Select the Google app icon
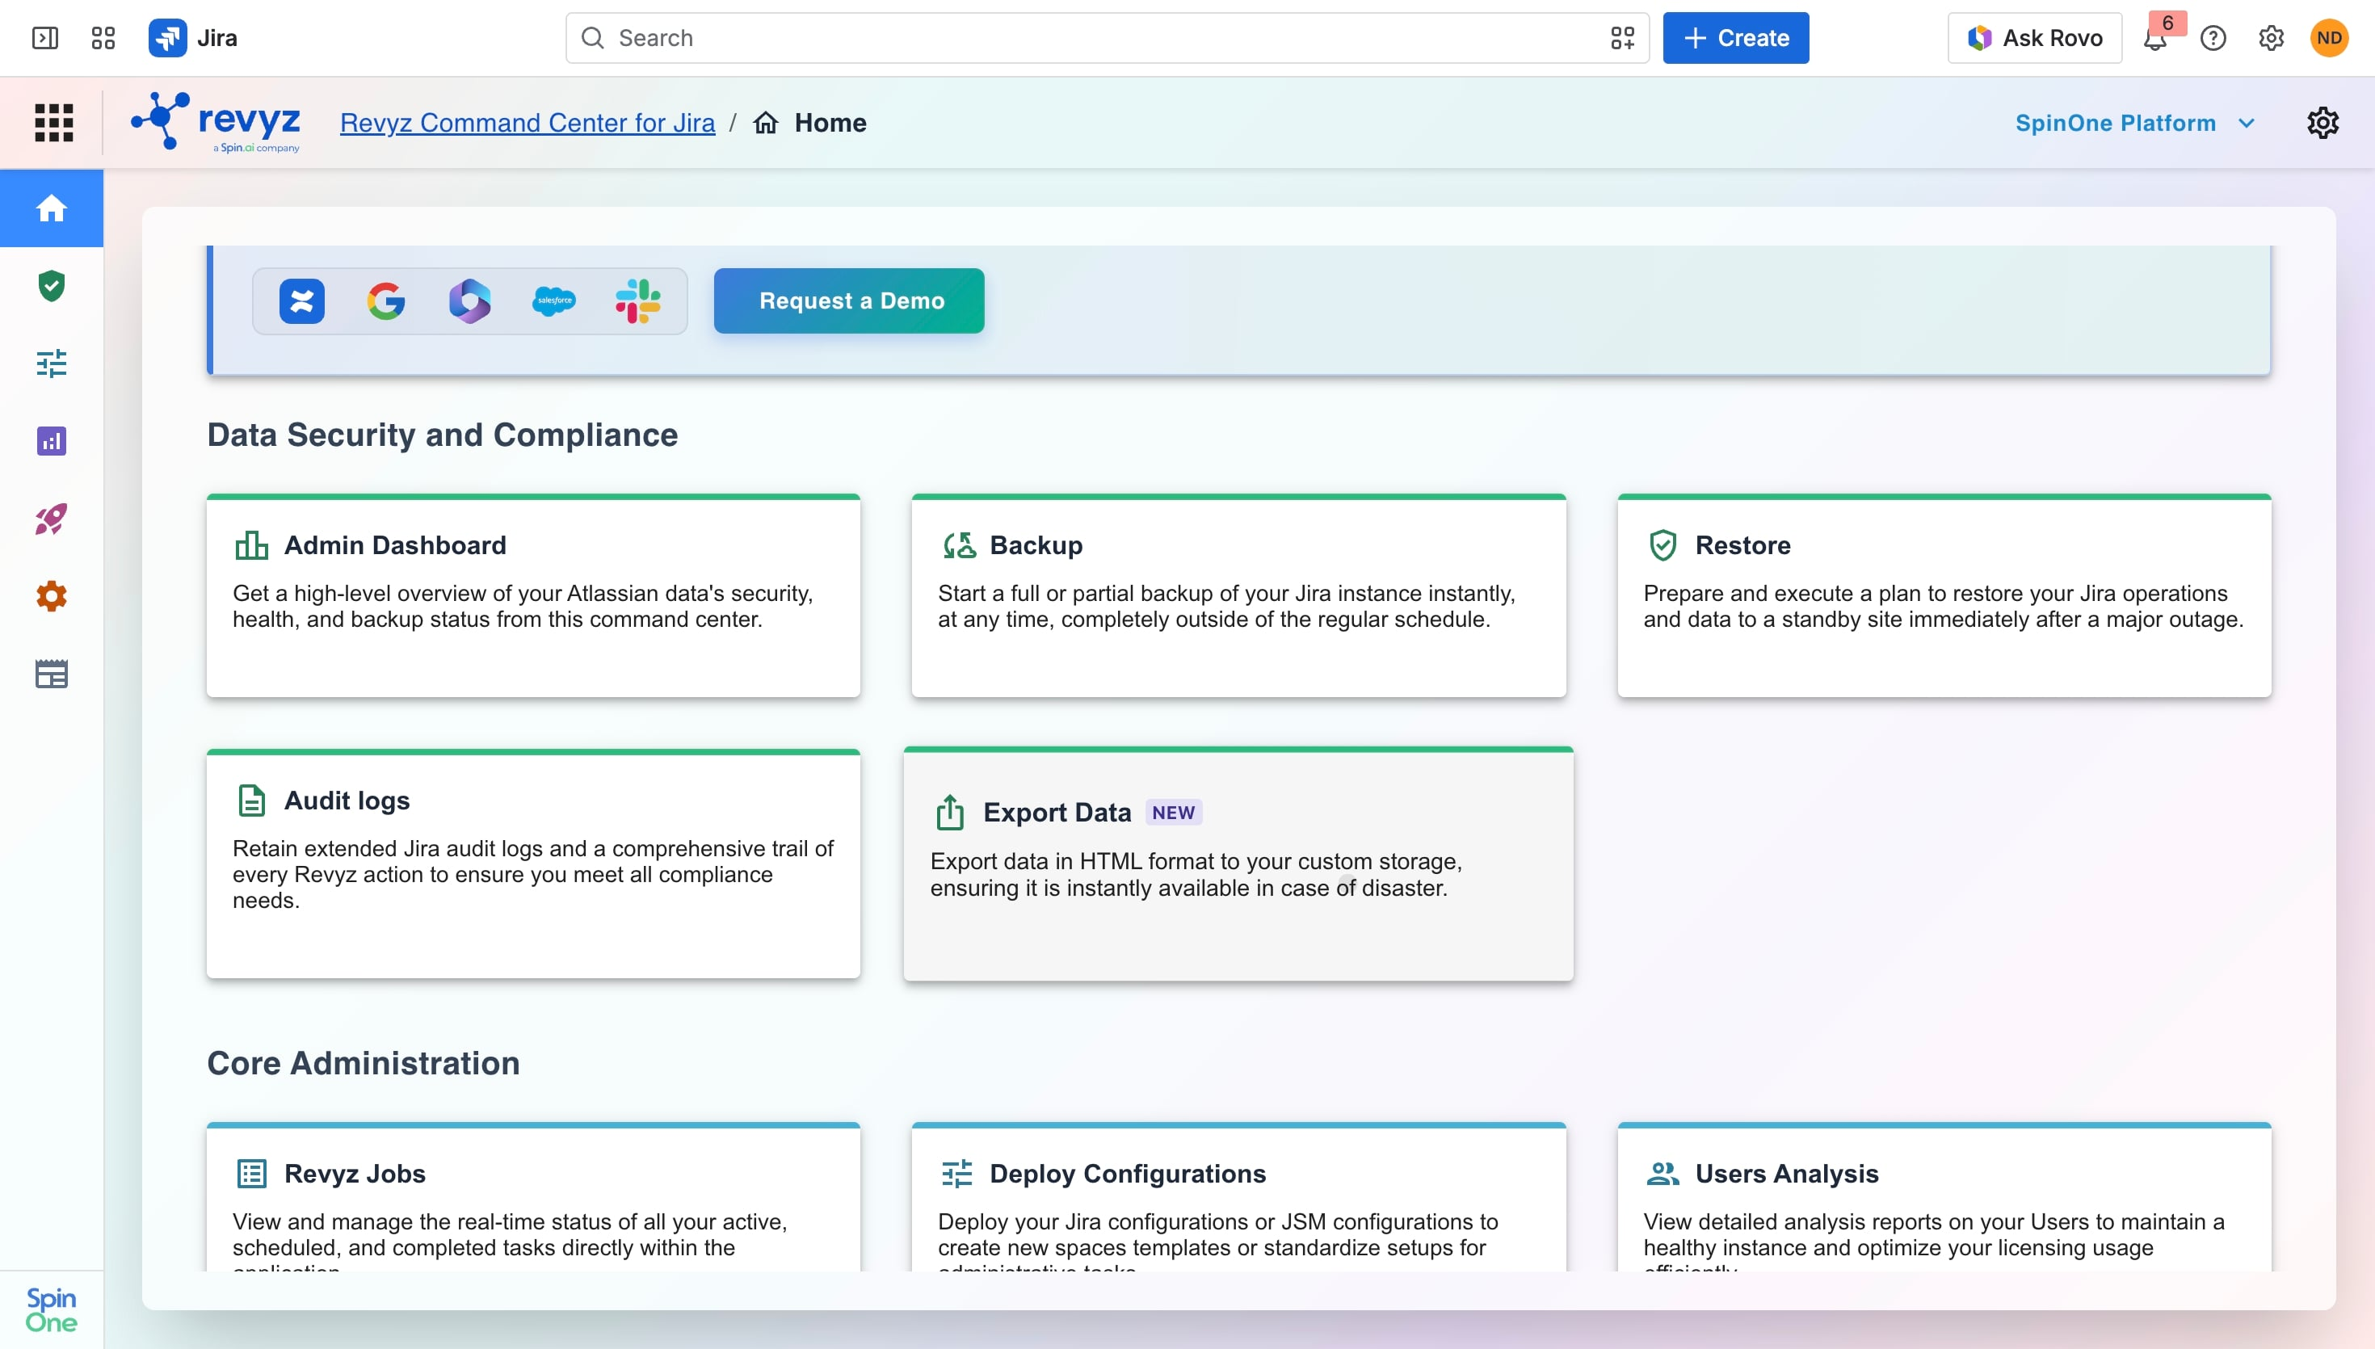This screenshot has width=2375, height=1349. tap(386, 301)
